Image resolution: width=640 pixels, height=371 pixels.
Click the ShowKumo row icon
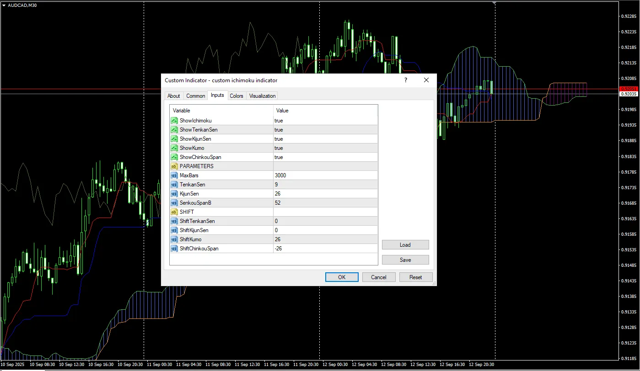(174, 148)
